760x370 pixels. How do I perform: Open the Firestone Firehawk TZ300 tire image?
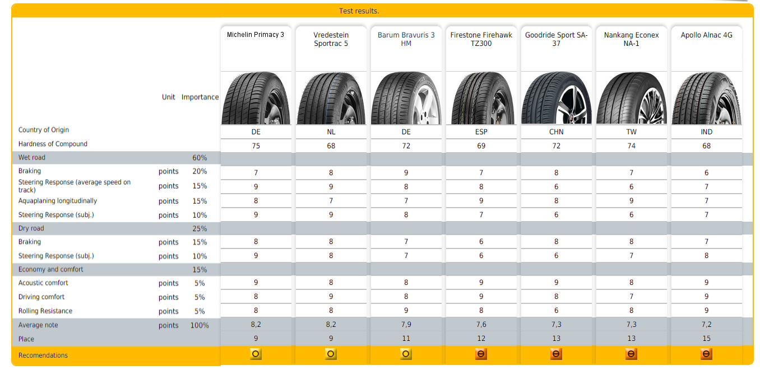(481, 98)
